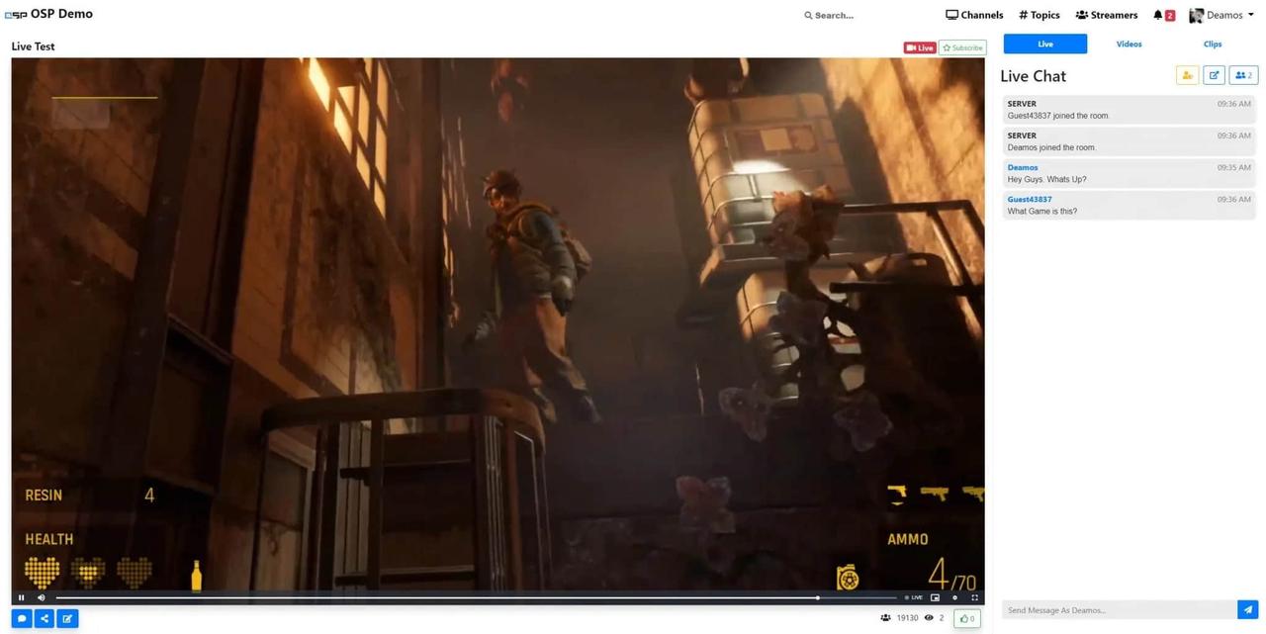
Task: Switch to the Videos tab
Action: click(x=1129, y=44)
